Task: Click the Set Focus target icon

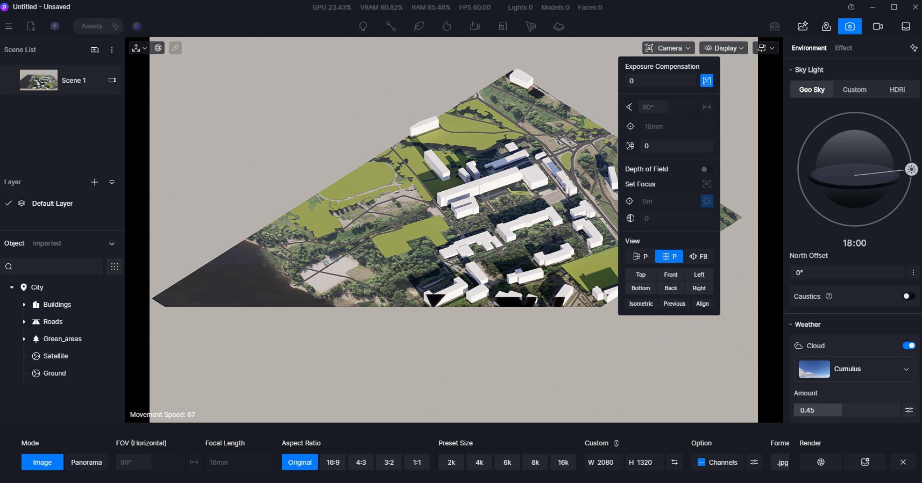Action: click(707, 184)
